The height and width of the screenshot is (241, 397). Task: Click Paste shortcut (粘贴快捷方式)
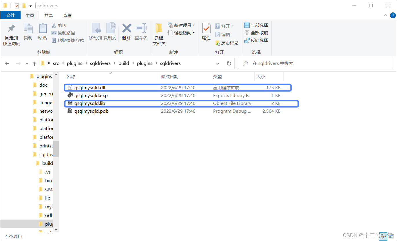point(67,40)
